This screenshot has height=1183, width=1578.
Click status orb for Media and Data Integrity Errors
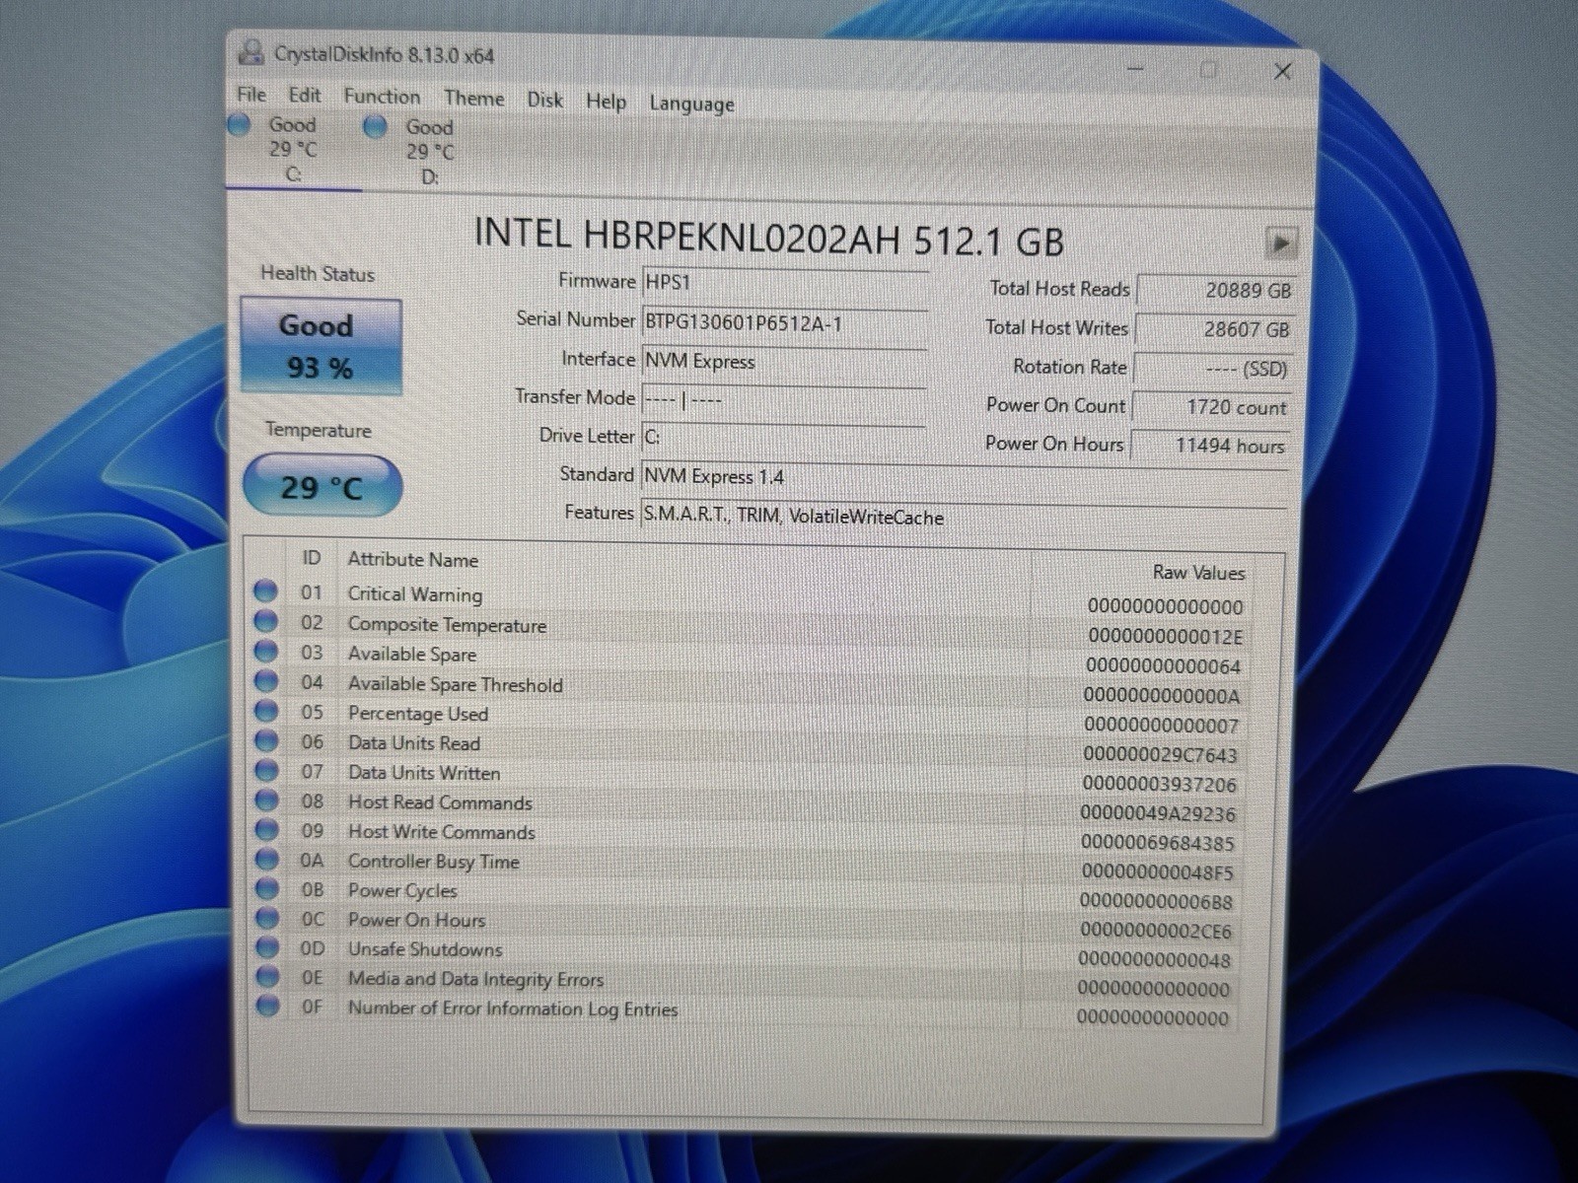point(267,977)
